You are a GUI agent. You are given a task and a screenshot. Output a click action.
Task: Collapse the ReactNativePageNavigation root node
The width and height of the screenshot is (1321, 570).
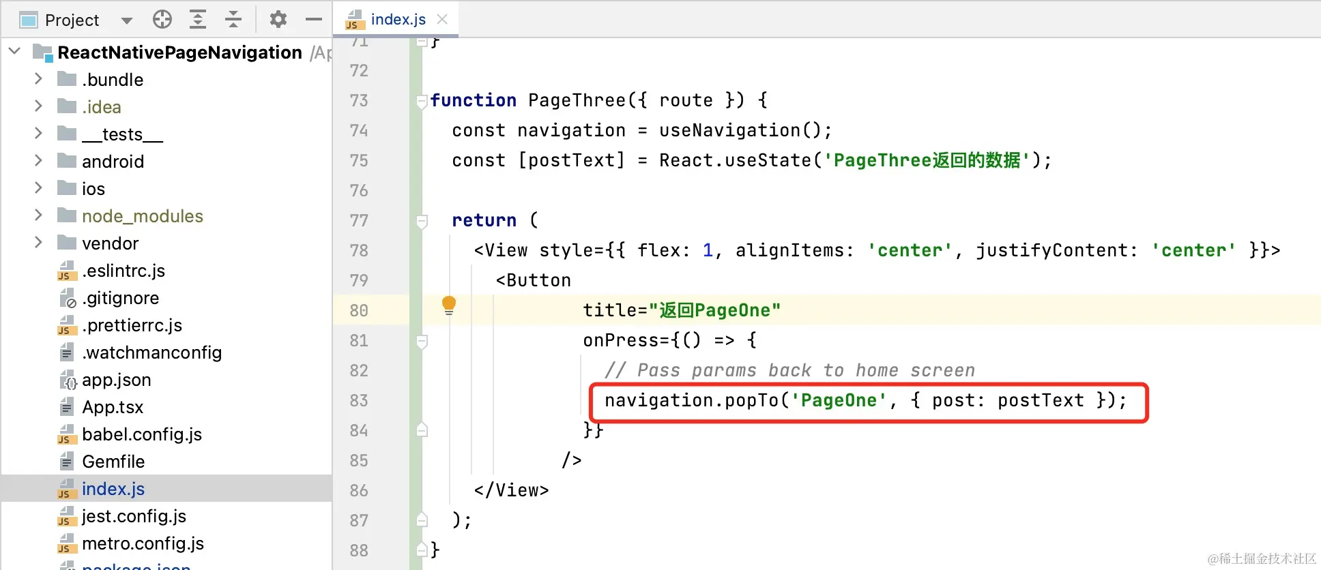(x=14, y=51)
